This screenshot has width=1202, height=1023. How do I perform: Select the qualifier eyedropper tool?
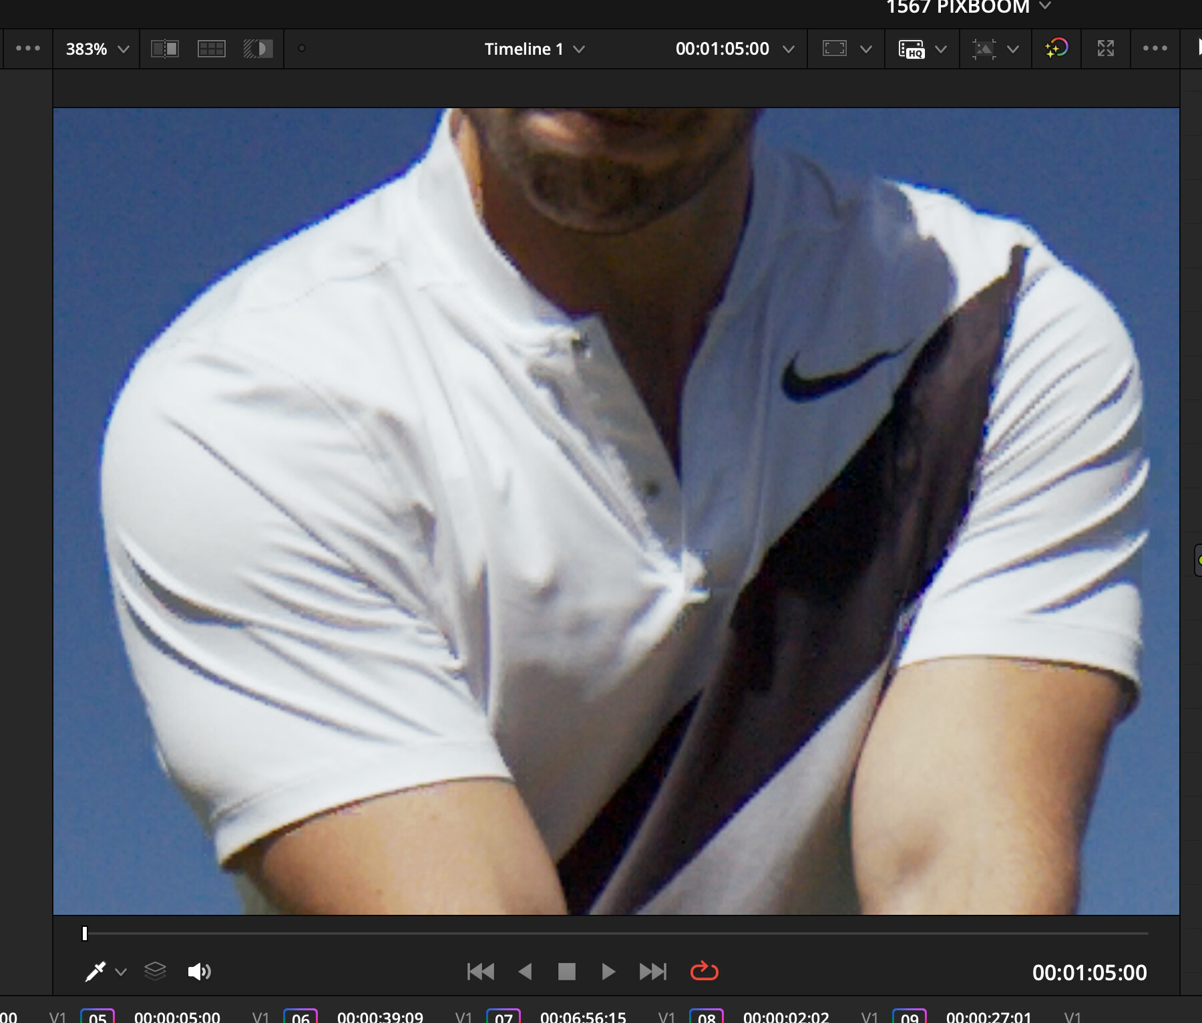pos(95,972)
